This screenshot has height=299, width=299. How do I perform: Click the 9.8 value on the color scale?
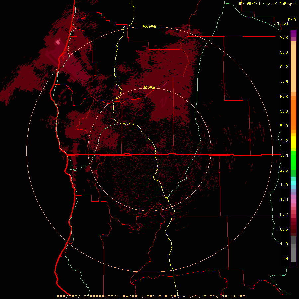[x=284, y=37]
